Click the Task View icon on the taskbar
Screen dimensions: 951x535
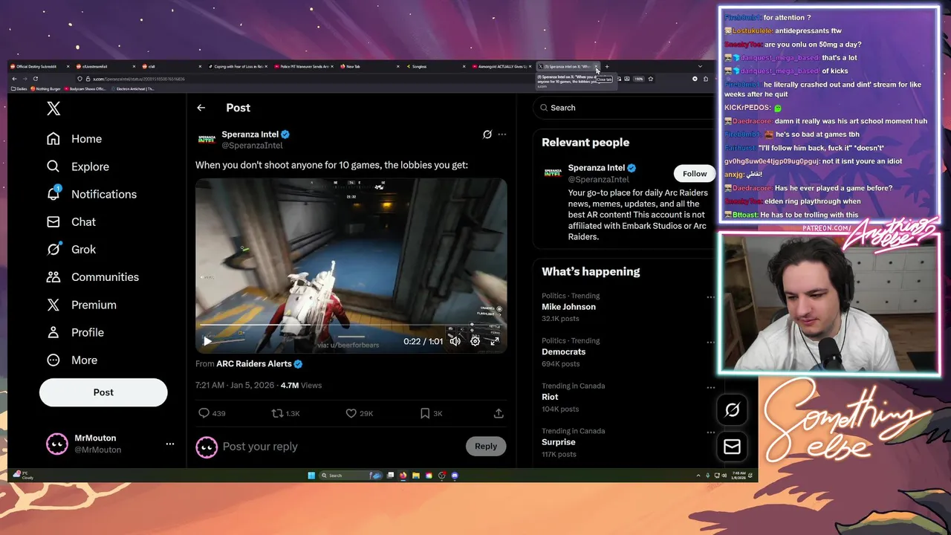pos(390,476)
